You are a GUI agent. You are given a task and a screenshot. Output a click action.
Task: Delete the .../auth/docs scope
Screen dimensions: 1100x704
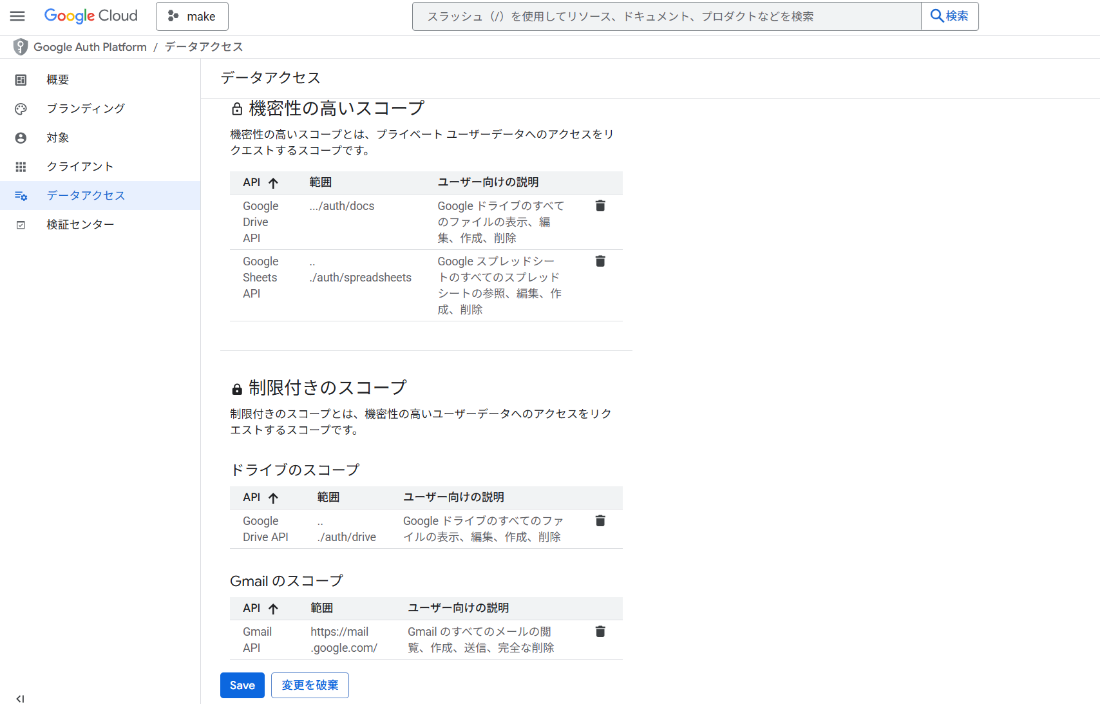click(600, 205)
